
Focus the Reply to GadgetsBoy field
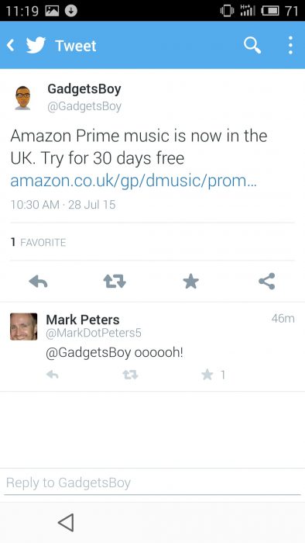tap(152, 482)
